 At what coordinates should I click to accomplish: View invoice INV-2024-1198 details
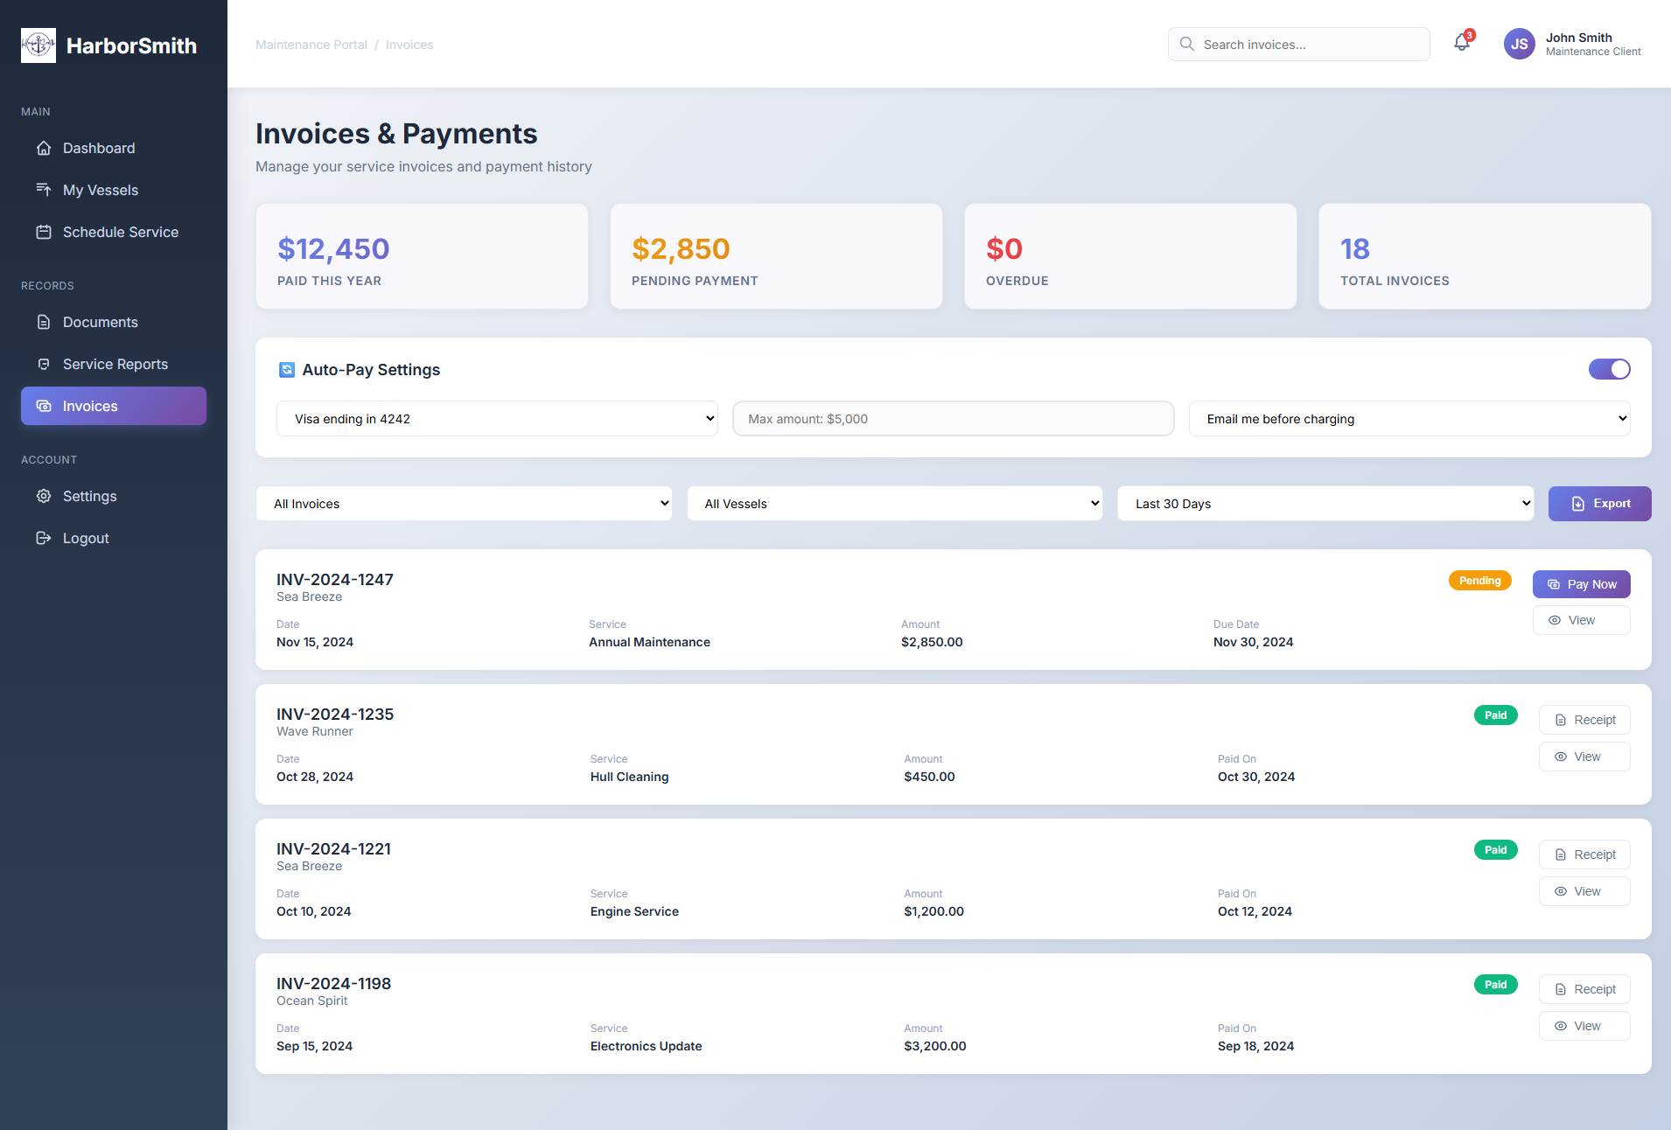pyautogui.click(x=1584, y=1027)
